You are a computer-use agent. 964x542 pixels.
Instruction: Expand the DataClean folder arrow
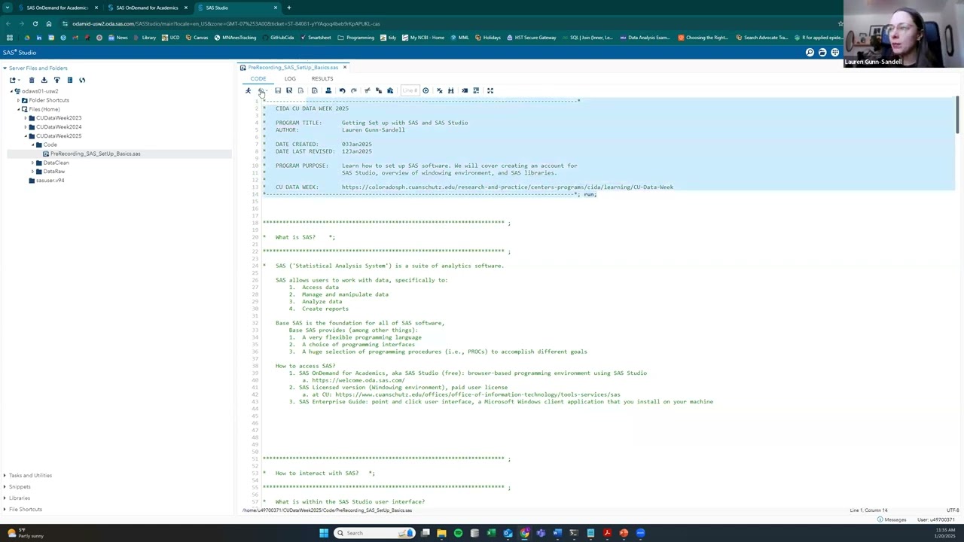point(32,163)
